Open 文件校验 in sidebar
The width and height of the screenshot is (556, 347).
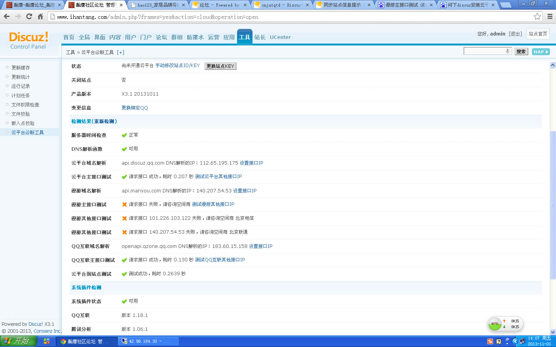pyautogui.click(x=20, y=114)
